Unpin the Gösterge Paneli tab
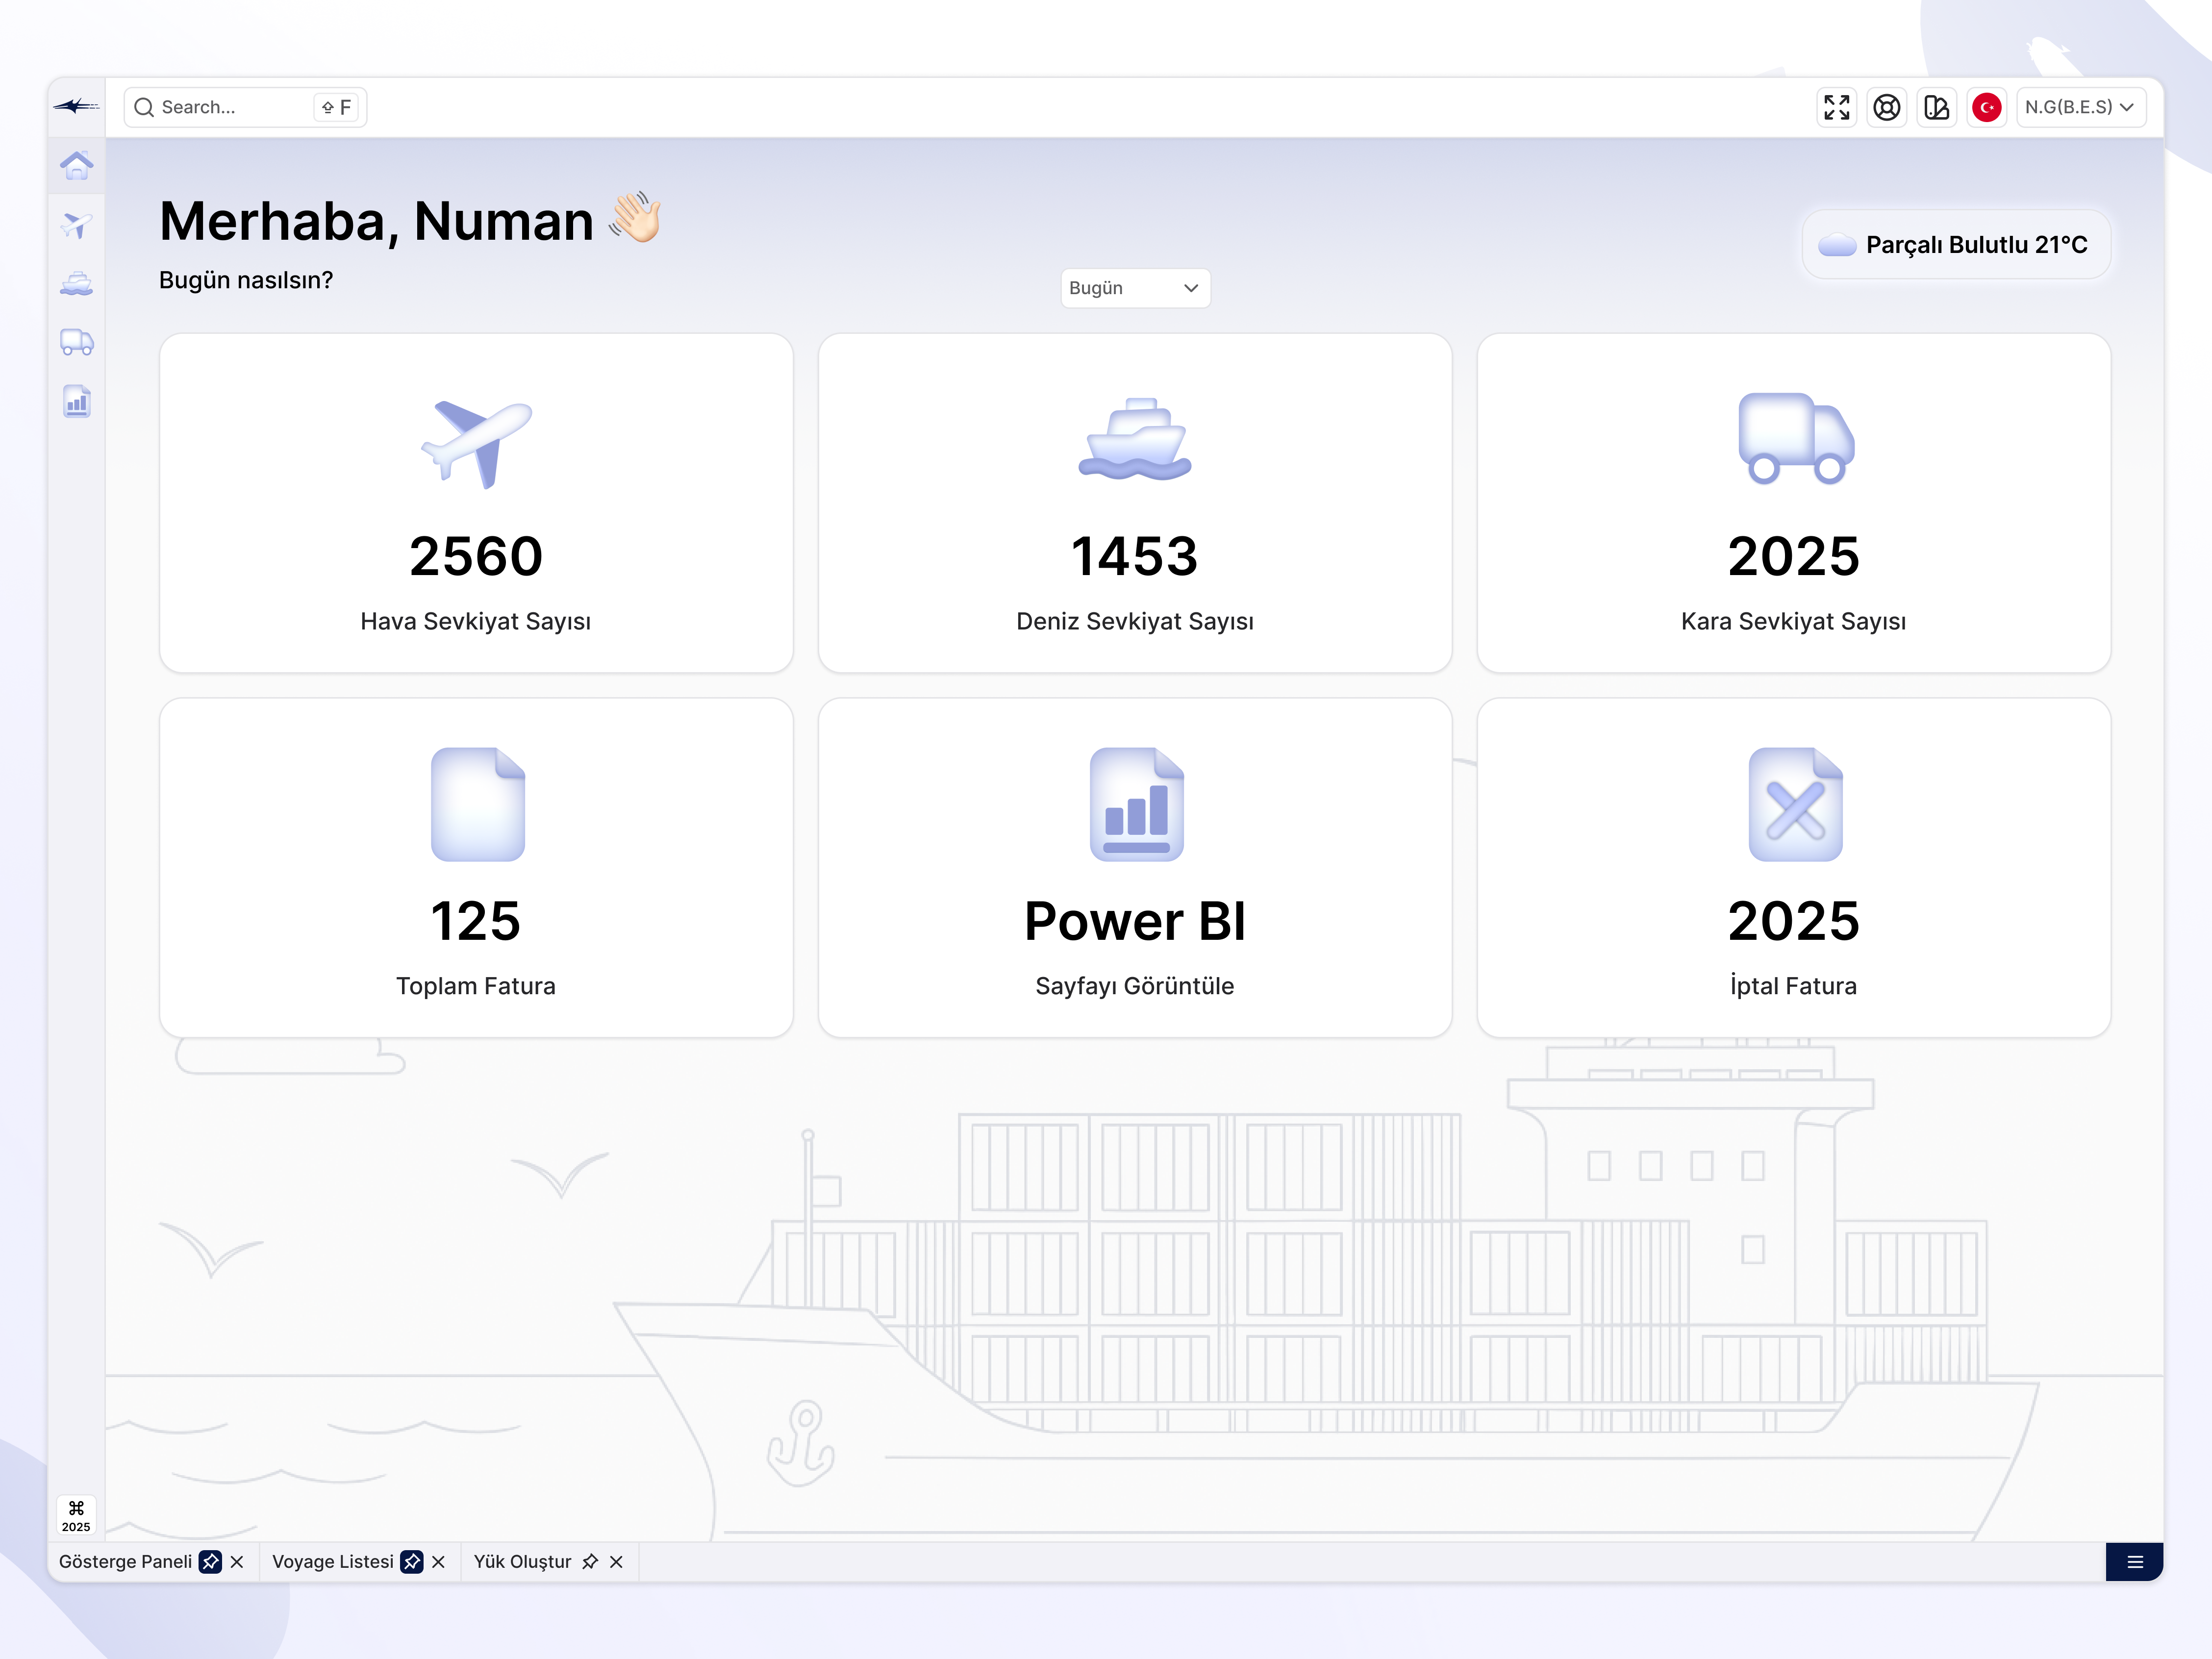The height and width of the screenshot is (1659, 2212). (210, 1561)
